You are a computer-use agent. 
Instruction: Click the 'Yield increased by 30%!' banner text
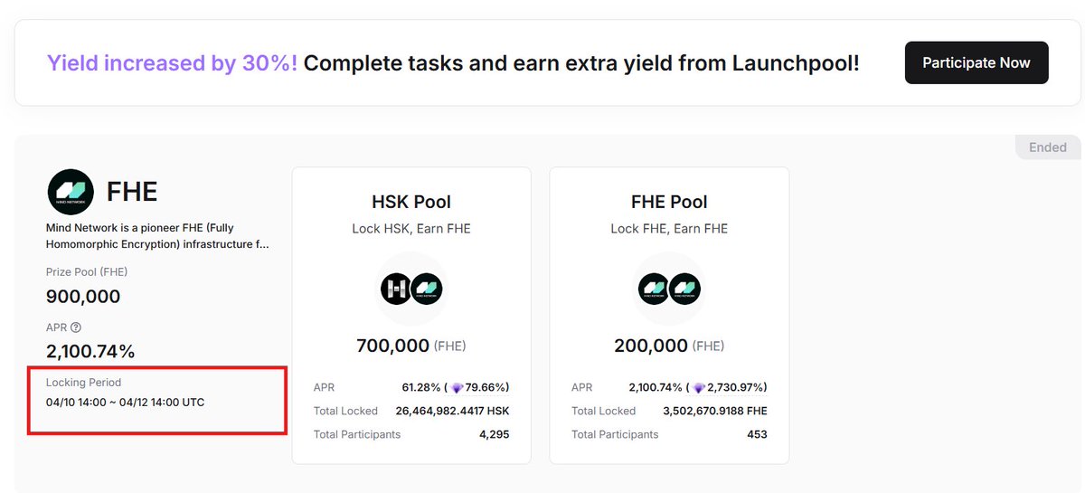(x=172, y=63)
